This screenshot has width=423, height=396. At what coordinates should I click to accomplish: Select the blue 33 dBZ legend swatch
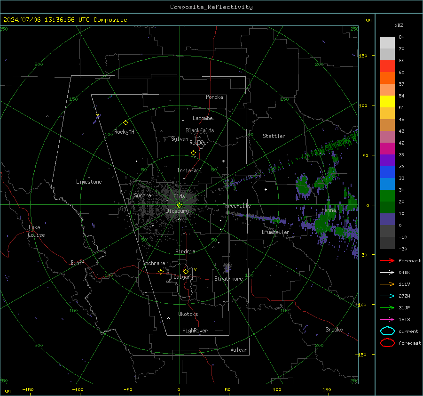(x=387, y=172)
